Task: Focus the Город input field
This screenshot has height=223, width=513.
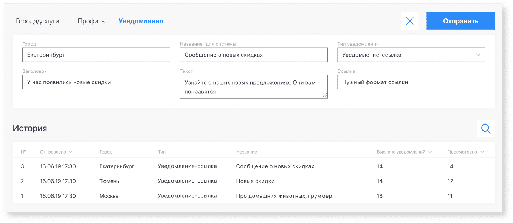Action: pyautogui.click(x=96, y=55)
